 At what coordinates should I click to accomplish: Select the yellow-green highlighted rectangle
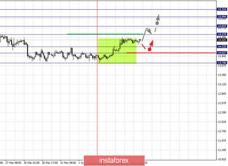click(117, 51)
